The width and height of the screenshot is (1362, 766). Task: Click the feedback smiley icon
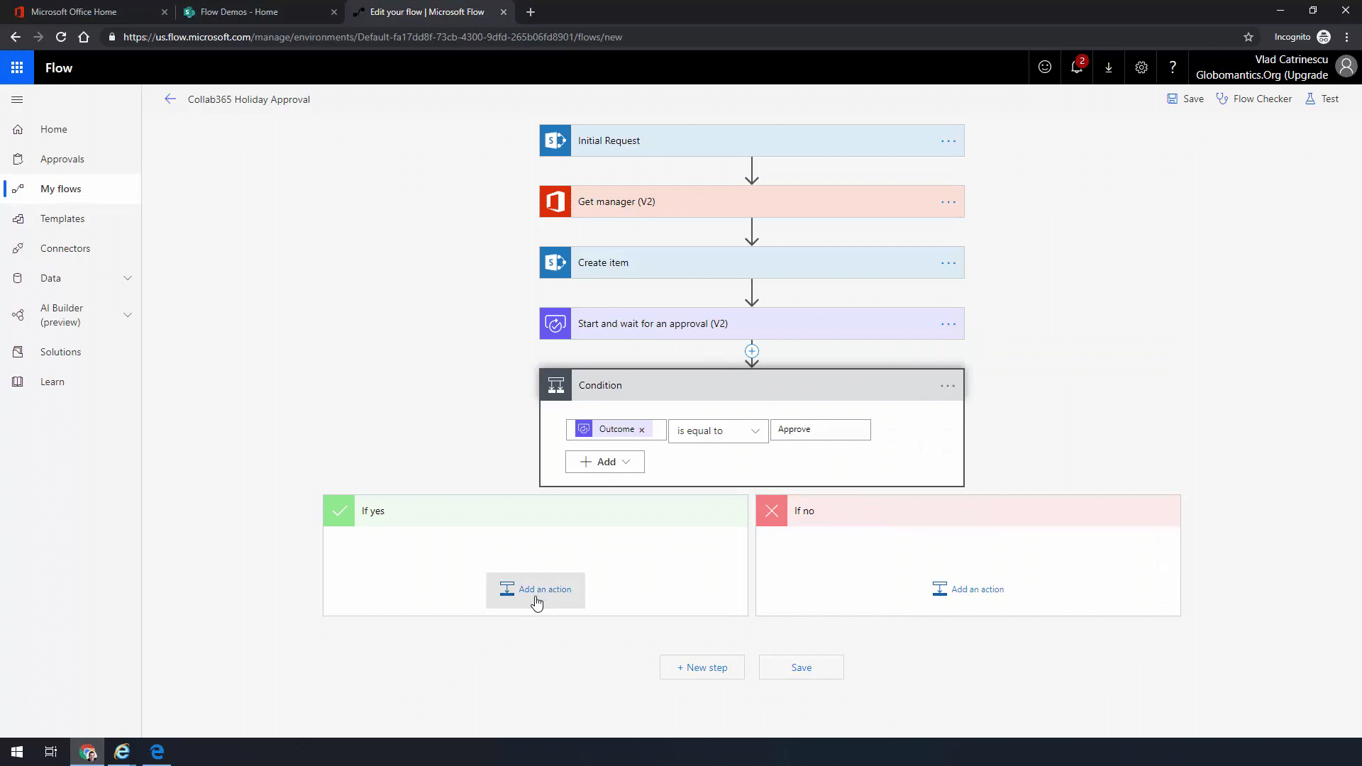(x=1045, y=67)
